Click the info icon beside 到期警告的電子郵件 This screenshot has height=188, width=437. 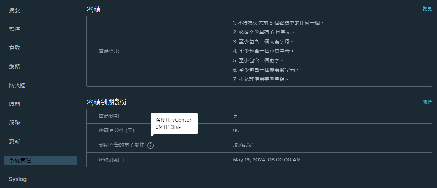(151, 145)
